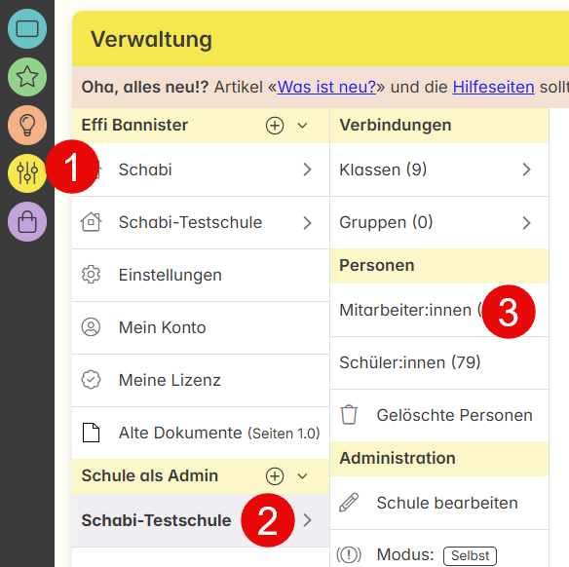
Task: Open Einstellungen menu item
Action: 201,275
